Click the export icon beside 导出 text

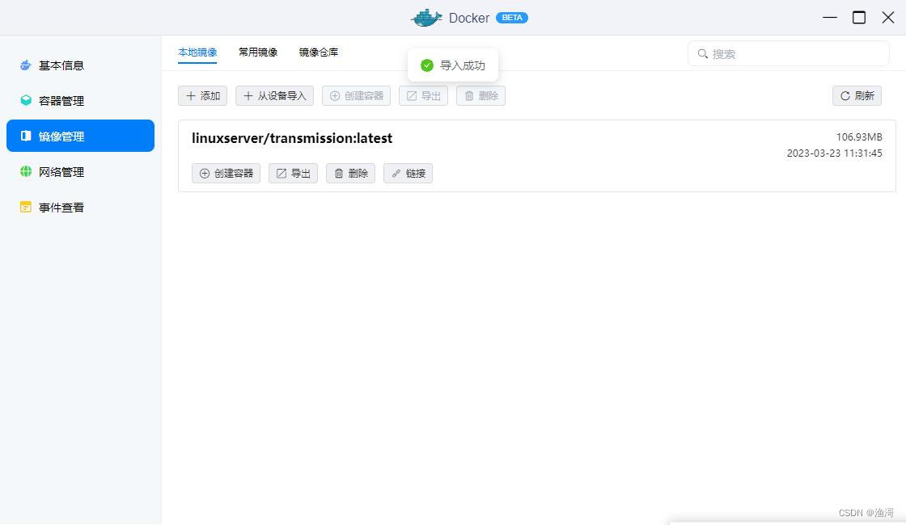281,173
